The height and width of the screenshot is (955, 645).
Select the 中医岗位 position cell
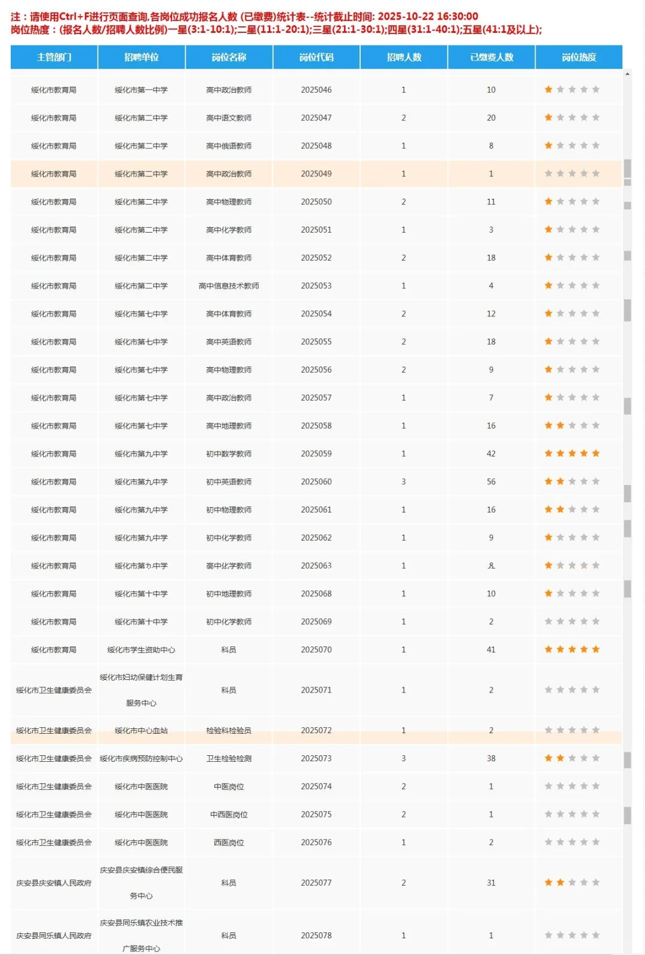[229, 786]
